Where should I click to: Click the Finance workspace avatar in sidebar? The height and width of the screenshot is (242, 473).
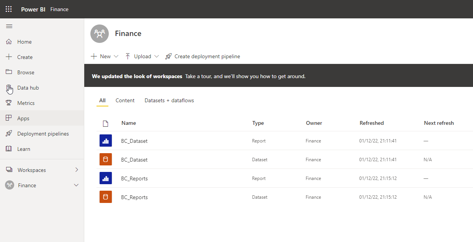point(10,185)
